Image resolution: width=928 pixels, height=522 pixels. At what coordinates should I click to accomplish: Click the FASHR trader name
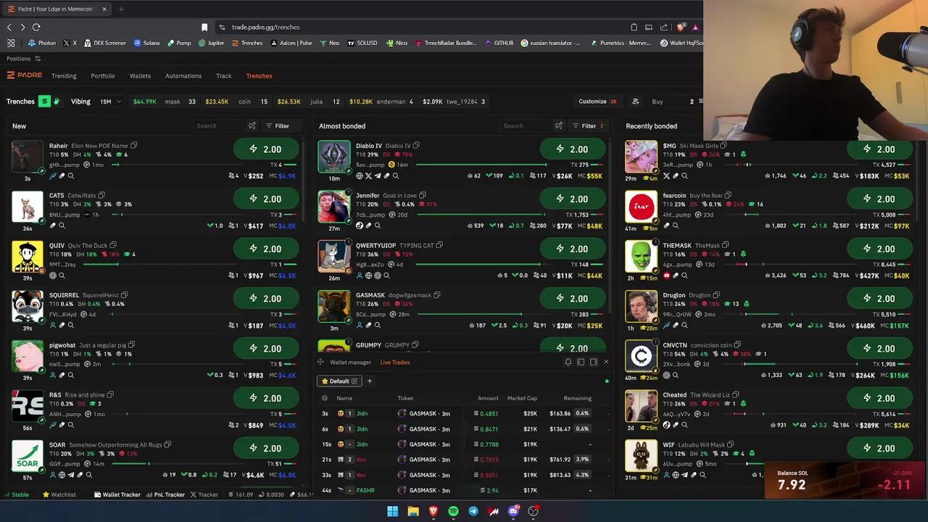(x=365, y=491)
